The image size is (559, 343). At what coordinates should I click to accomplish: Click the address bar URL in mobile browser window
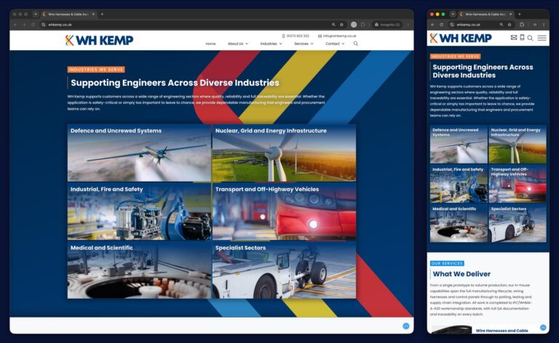click(x=469, y=25)
